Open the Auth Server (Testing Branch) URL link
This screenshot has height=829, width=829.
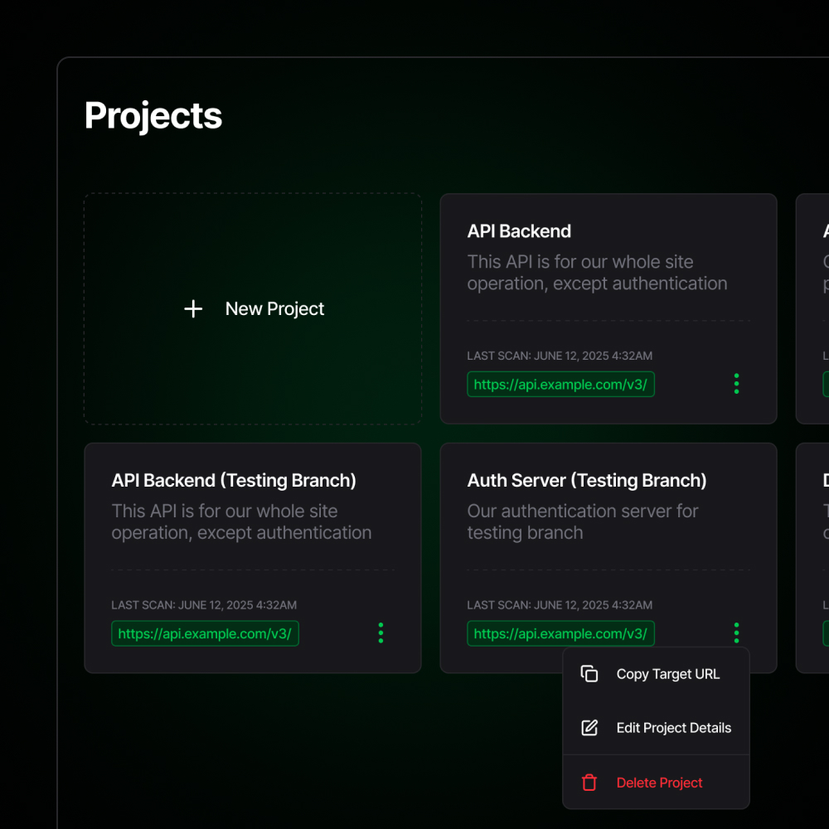click(x=560, y=633)
